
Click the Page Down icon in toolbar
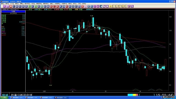click(x=120, y=6)
